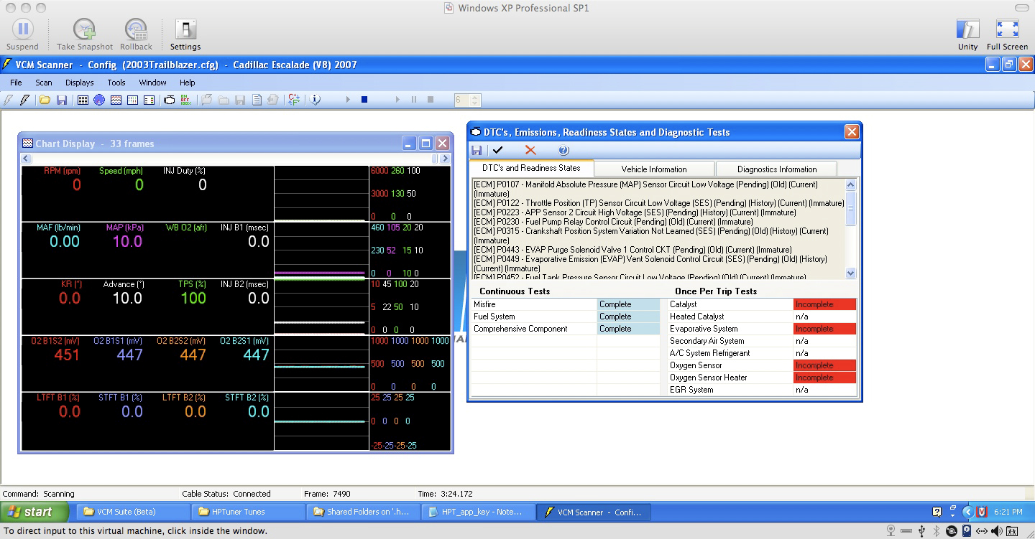Image resolution: width=1035 pixels, height=539 pixels.
Task: Open the Scan menu
Action: [x=44, y=83]
